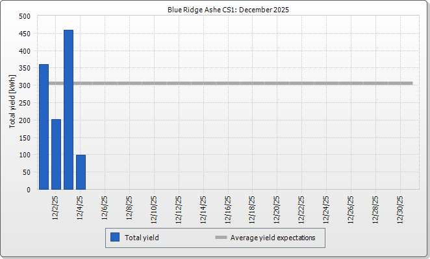Select the 12/24/25 date label

point(327,209)
